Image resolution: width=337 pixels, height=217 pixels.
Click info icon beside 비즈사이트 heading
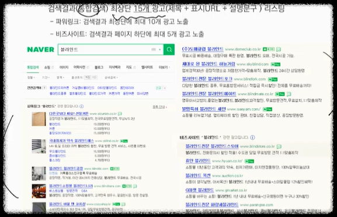pyautogui.click(x=253, y=137)
